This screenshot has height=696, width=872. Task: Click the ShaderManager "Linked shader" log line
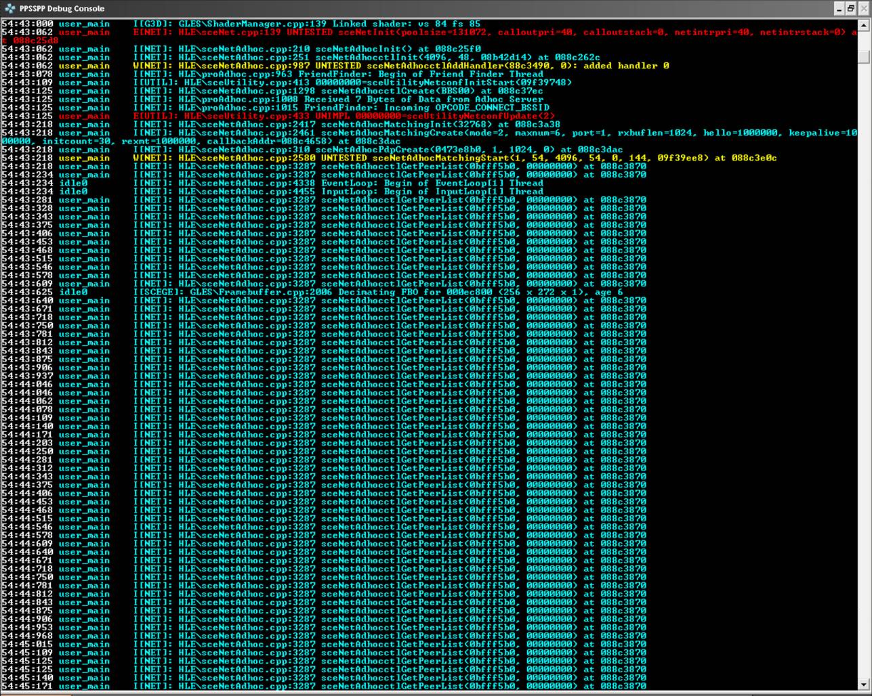click(x=305, y=24)
